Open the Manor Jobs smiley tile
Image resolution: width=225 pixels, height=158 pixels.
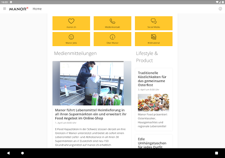point(71,39)
